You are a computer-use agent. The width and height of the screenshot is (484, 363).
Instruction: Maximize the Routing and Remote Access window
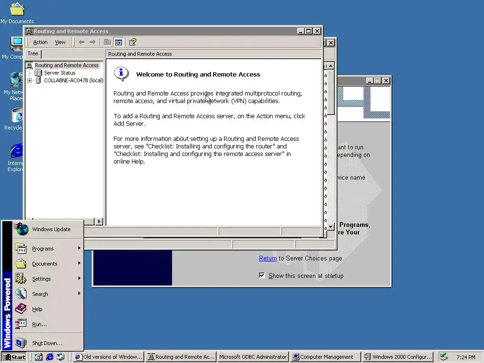coord(308,31)
